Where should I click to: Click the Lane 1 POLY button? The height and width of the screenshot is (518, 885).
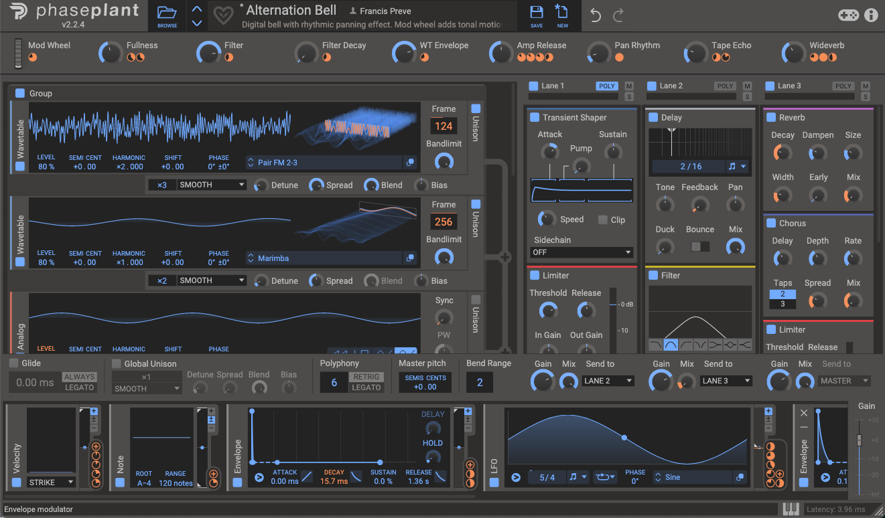pyautogui.click(x=607, y=86)
